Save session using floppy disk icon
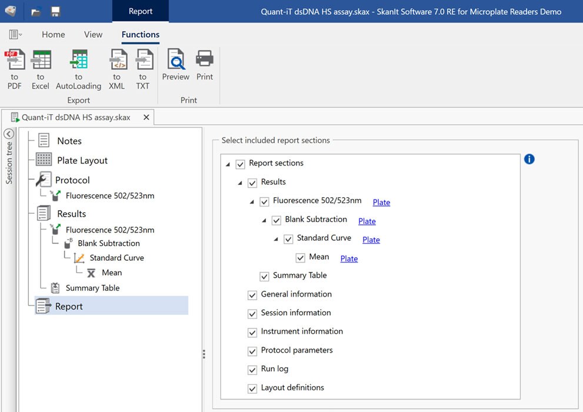Viewport: 583px width, 412px height. (55, 11)
